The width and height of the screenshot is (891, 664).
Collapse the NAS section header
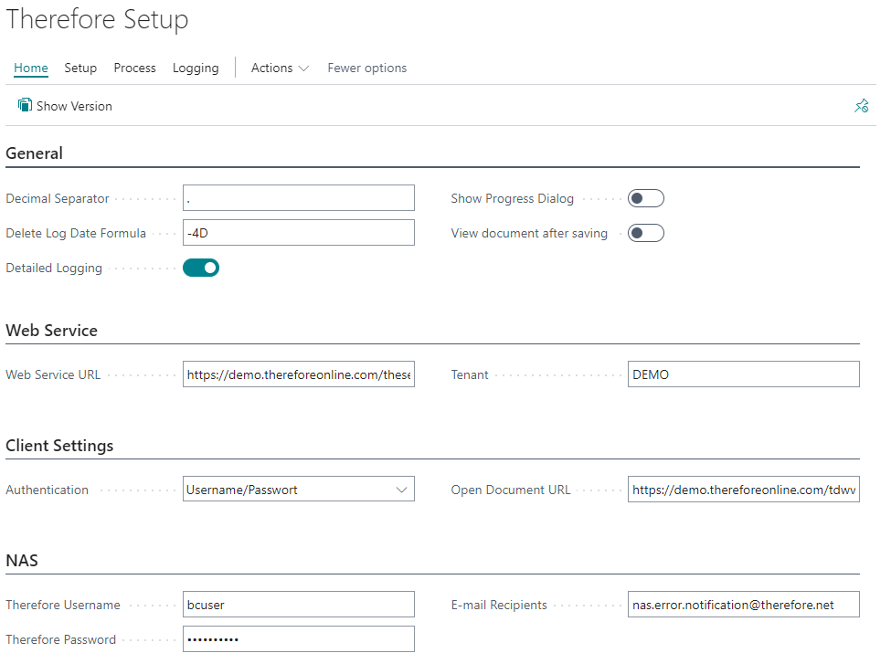coord(22,561)
